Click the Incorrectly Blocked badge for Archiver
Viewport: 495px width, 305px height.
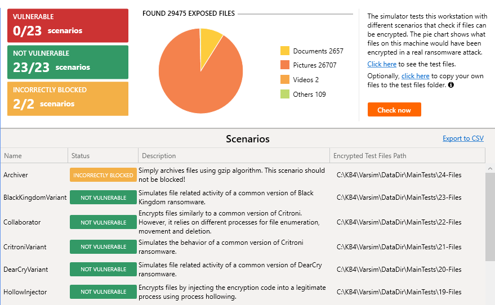point(103,175)
